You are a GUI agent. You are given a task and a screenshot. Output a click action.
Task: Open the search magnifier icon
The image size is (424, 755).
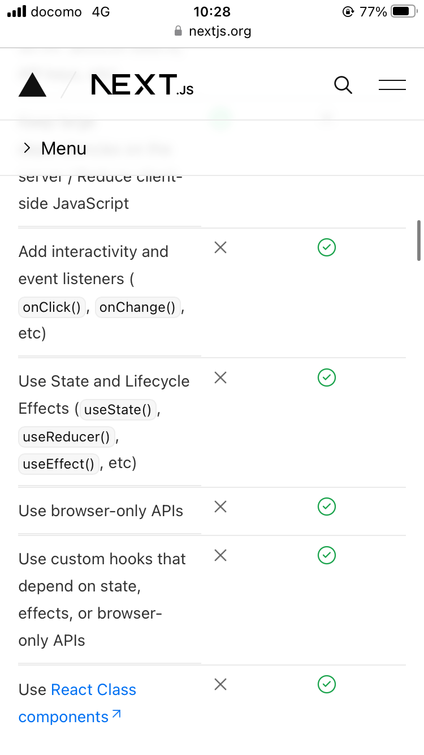click(343, 85)
